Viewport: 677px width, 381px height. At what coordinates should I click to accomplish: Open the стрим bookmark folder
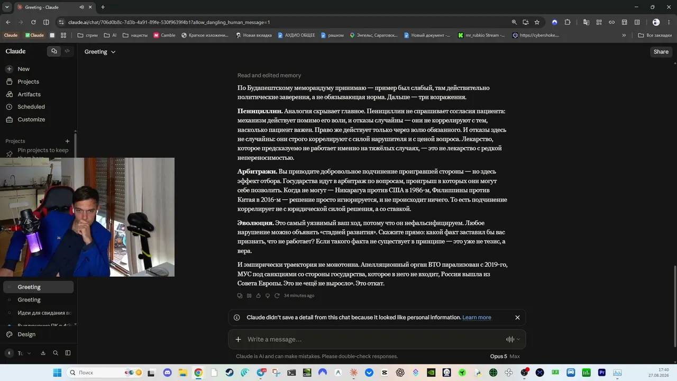(x=87, y=35)
